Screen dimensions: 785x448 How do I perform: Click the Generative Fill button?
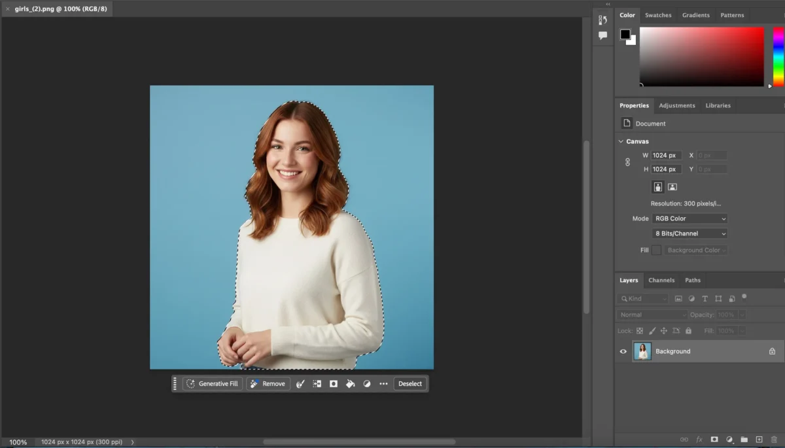[213, 383]
